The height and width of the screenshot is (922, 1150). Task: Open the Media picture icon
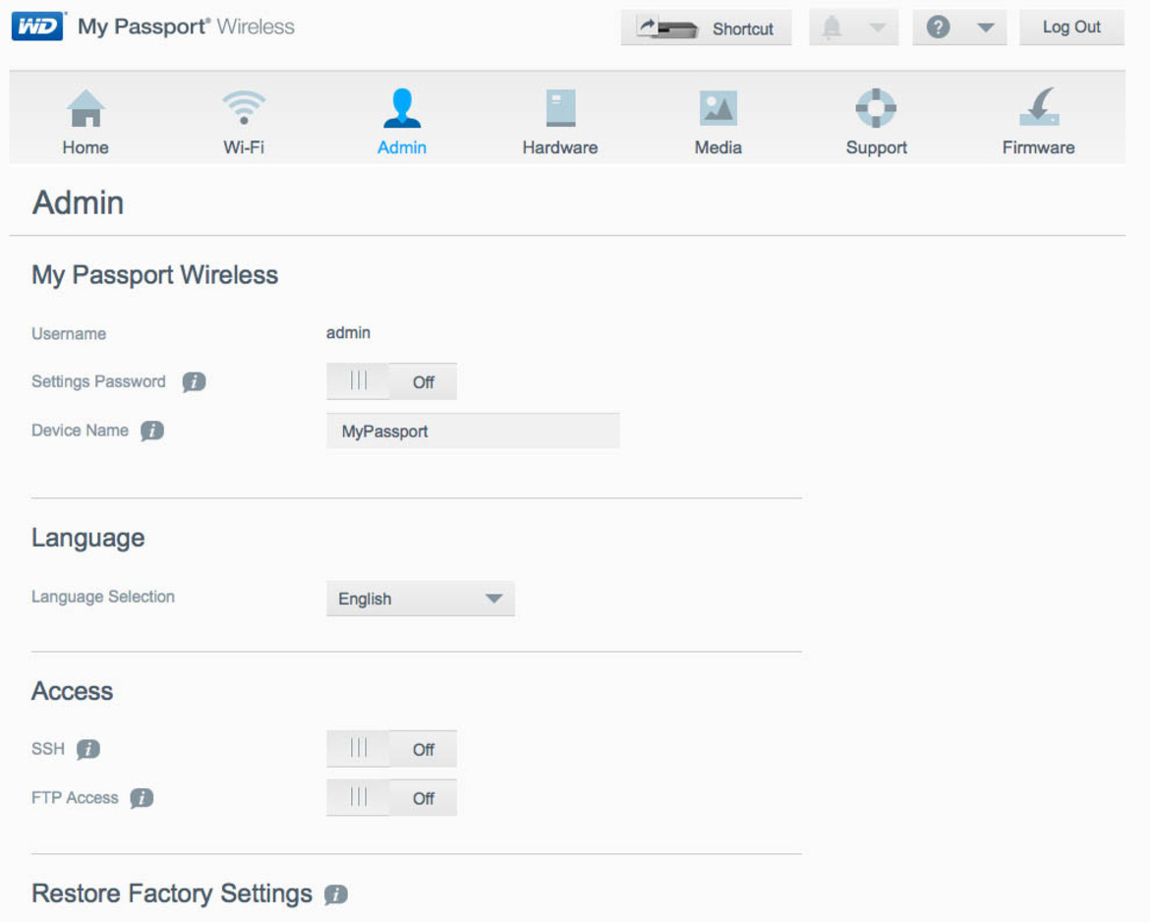[x=719, y=108]
